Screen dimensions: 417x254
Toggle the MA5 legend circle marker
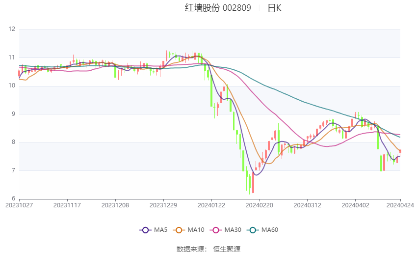click(x=145, y=230)
